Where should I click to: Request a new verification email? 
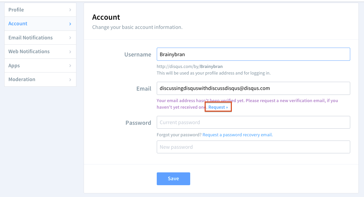pyautogui.click(x=218, y=107)
